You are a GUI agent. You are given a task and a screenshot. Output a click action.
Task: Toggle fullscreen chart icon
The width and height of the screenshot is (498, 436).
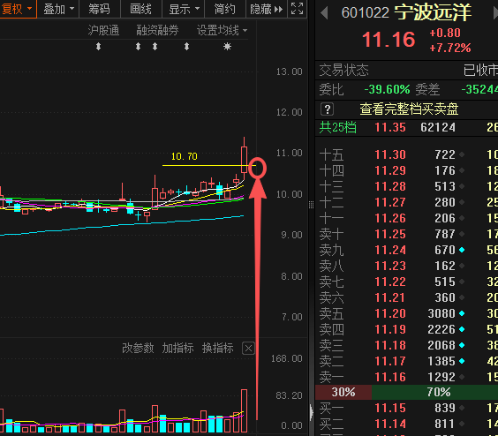pos(298,9)
